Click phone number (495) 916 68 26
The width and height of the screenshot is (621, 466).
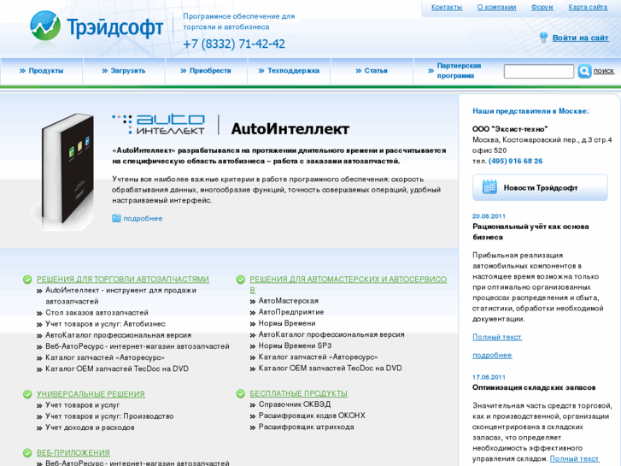tap(515, 161)
